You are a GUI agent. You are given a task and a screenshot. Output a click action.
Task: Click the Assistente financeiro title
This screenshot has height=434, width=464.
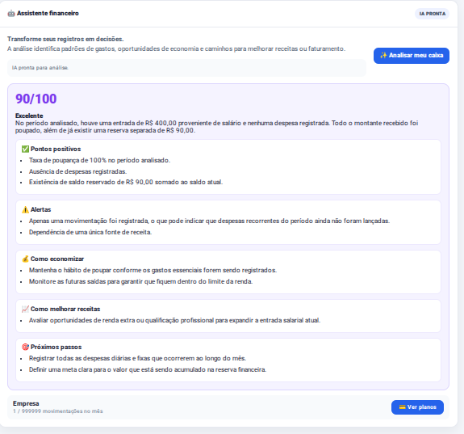[x=48, y=14]
